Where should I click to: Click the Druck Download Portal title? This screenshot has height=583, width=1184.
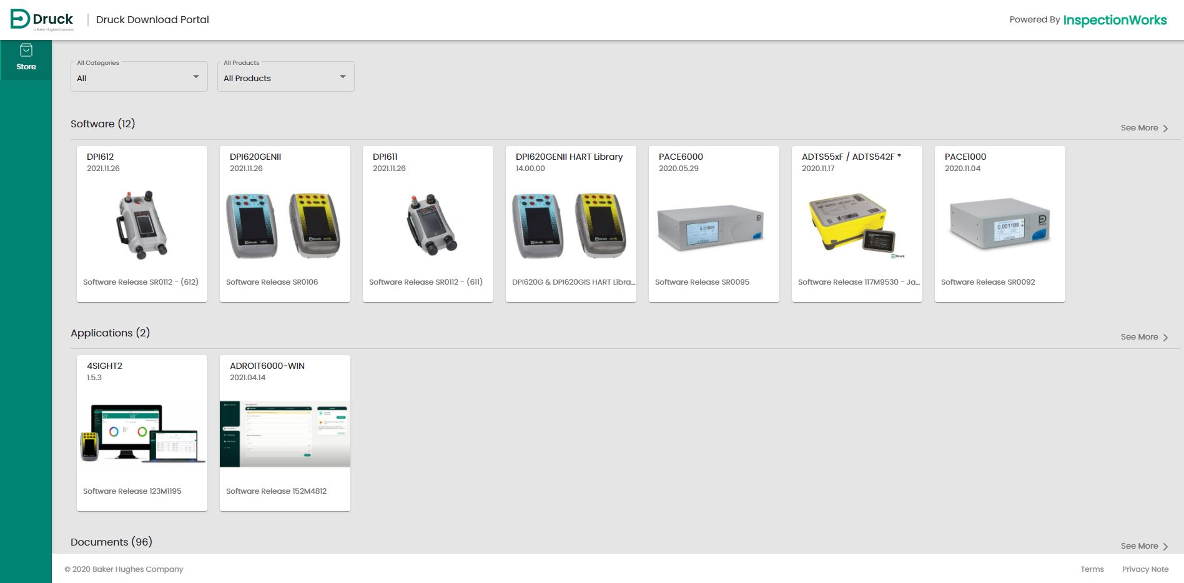(x=152, y=19)
